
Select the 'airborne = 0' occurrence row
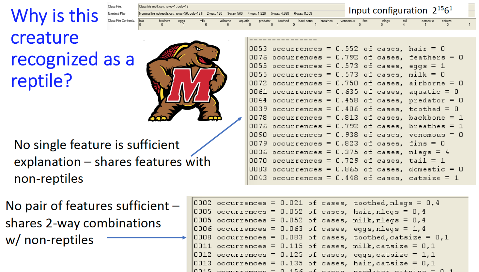[356, 83]
